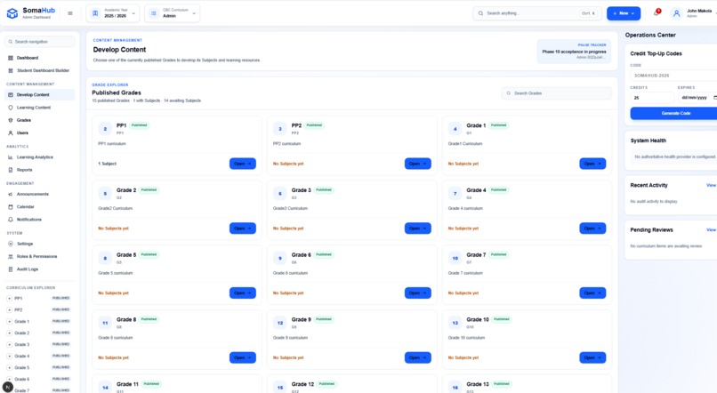Toggle the sidebar hamburger menu icon
Viewport: 717px width, 393px height.
coord(70,13)
